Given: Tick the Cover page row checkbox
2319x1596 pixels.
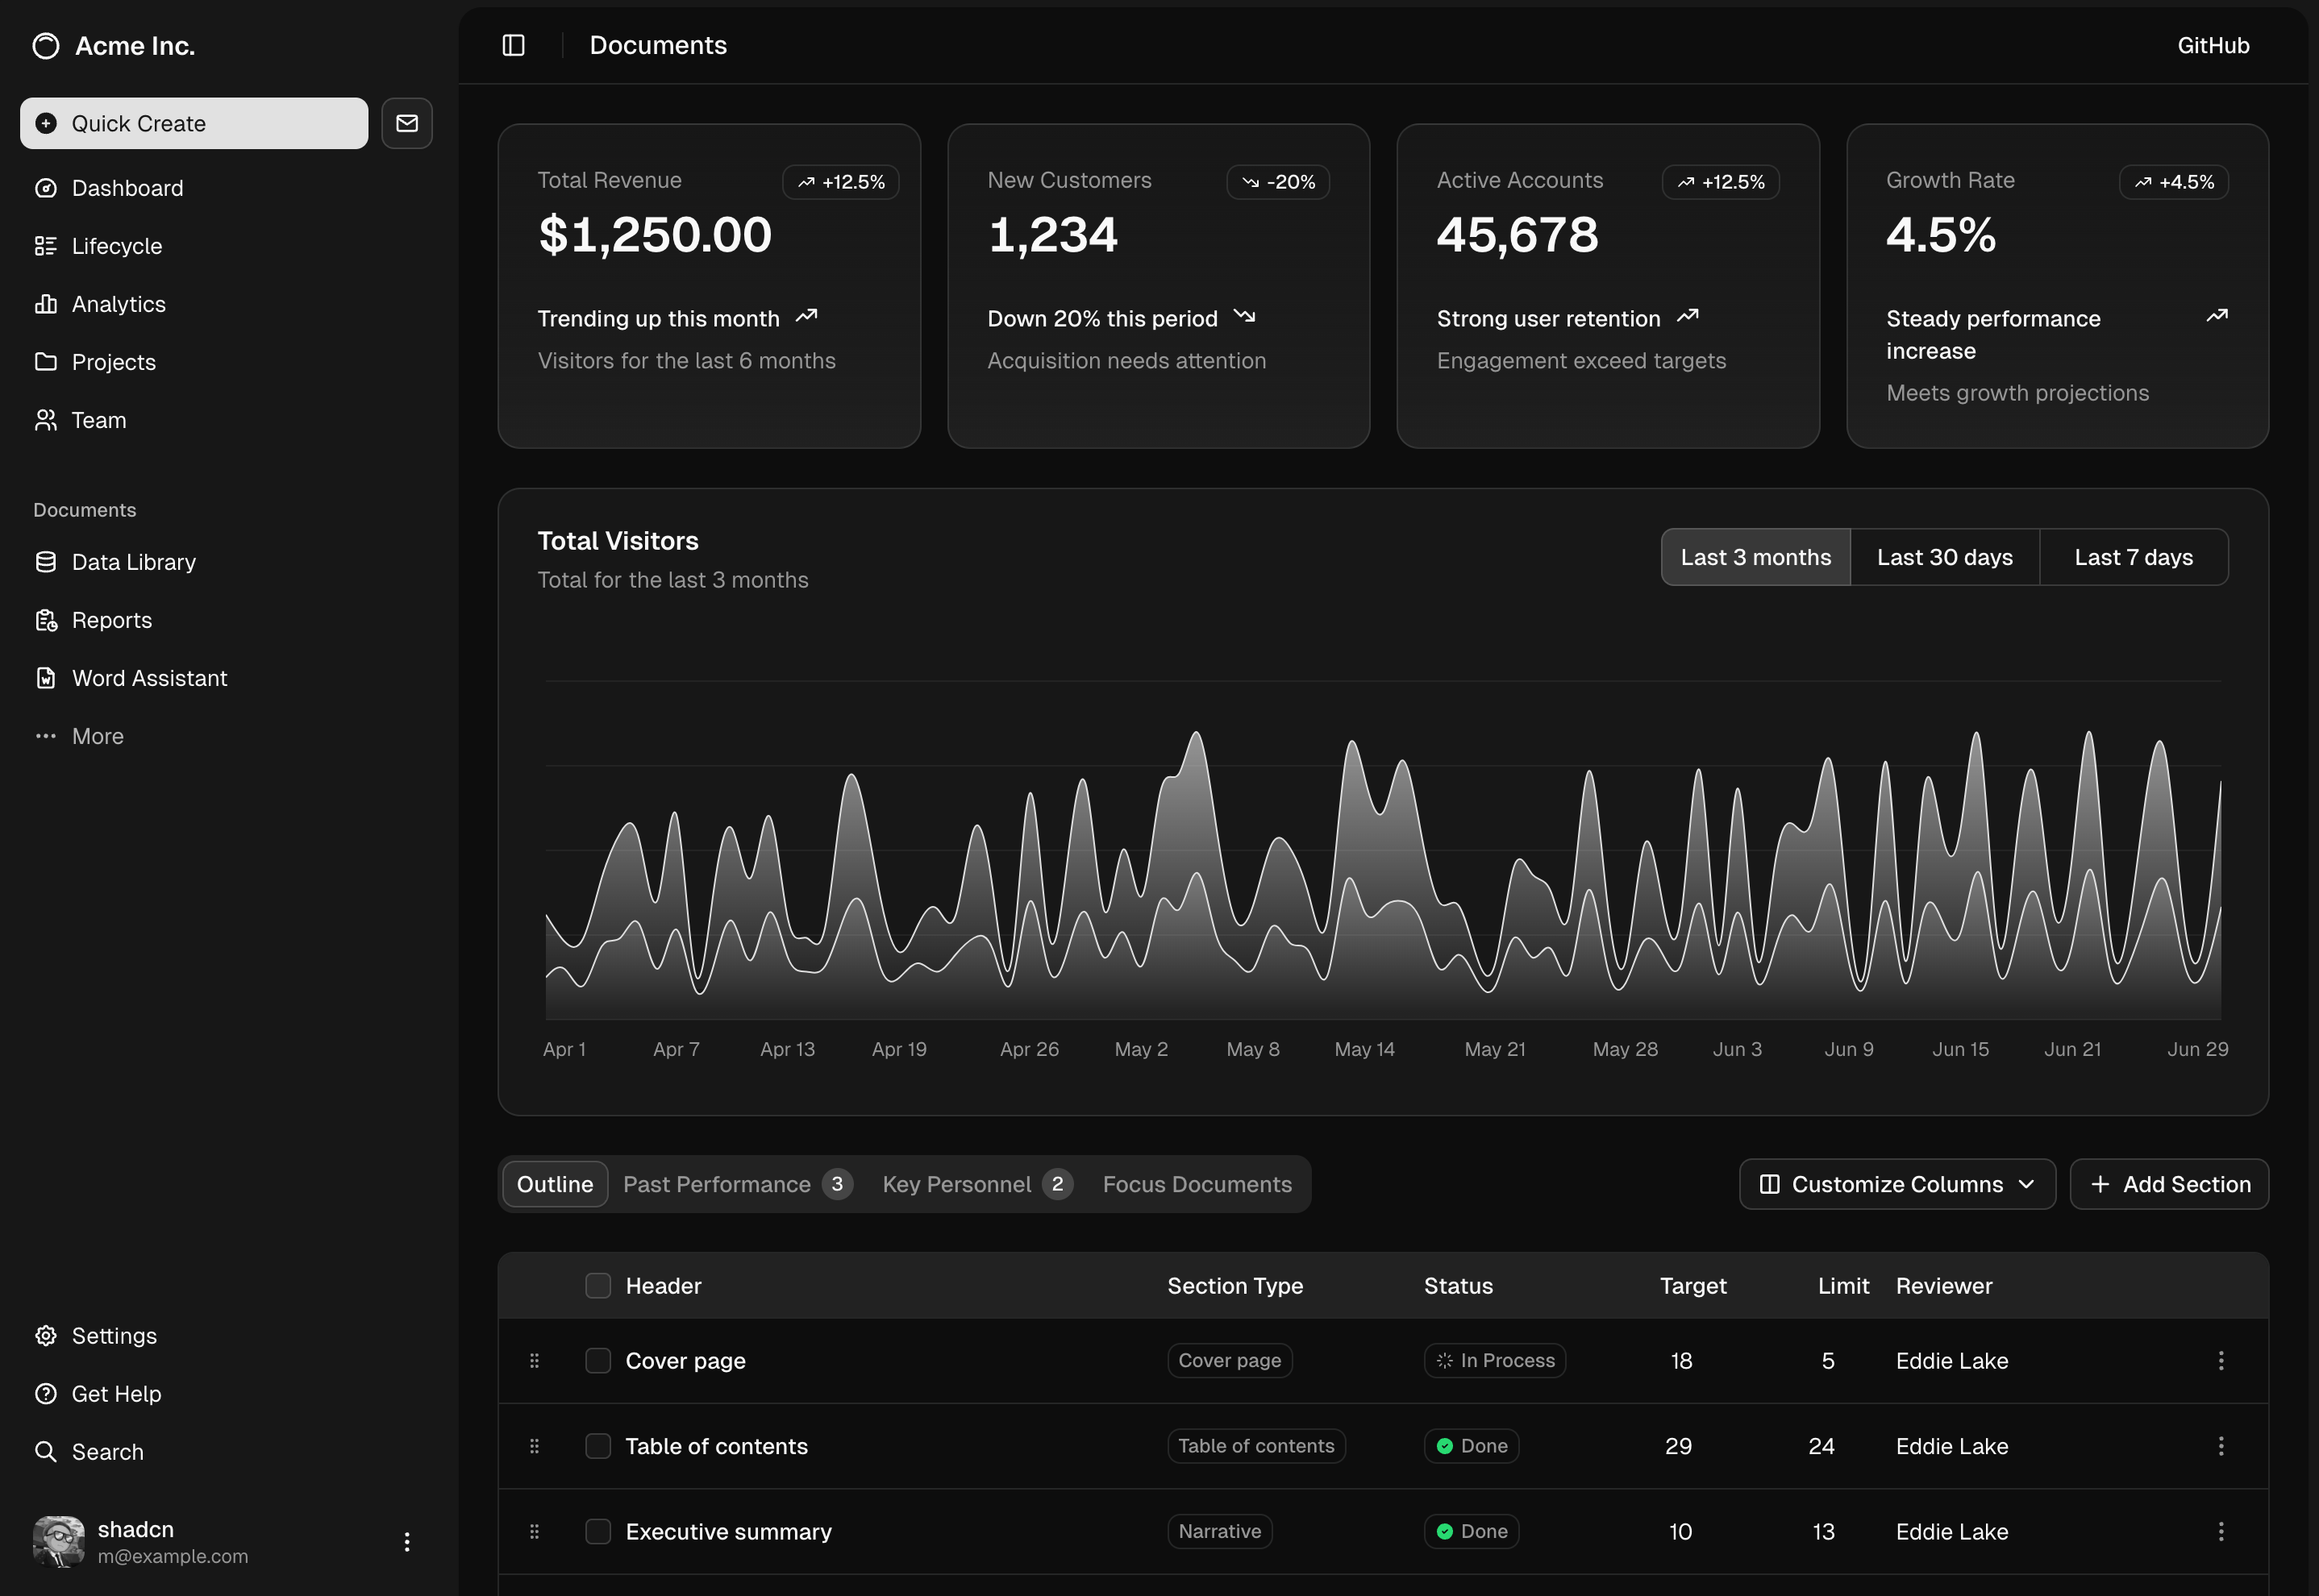Looking at the screenshot, I should 598,1361.
